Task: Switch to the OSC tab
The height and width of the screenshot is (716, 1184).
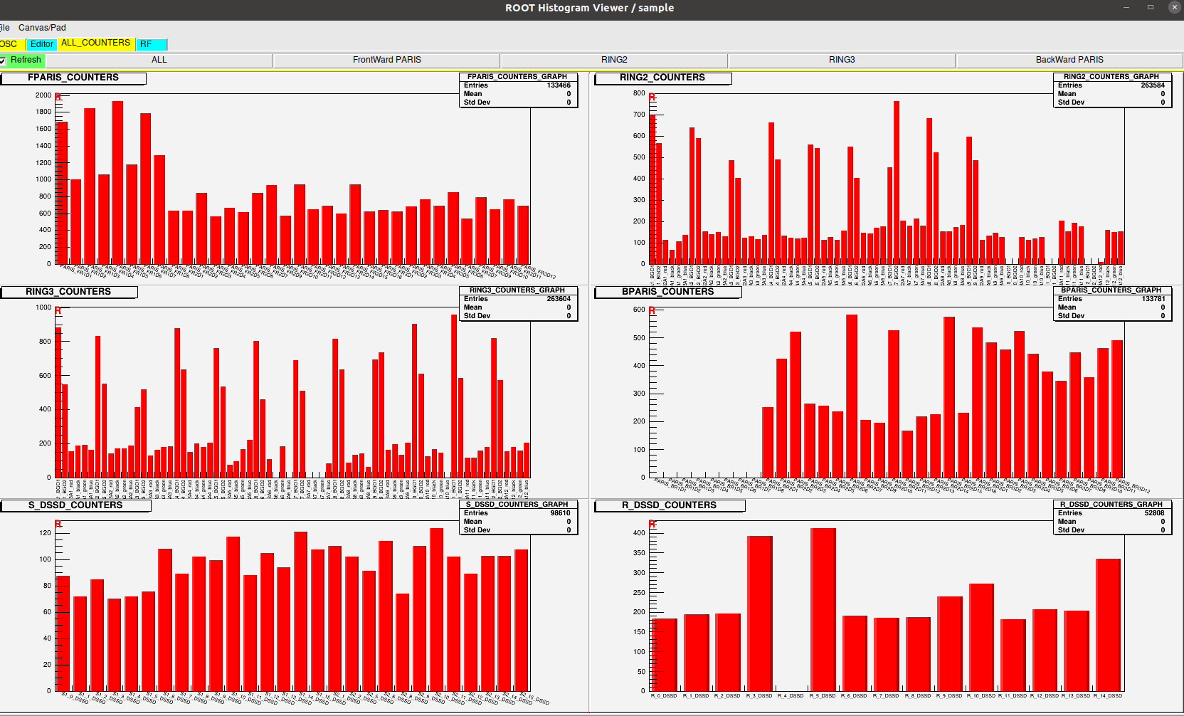Action: coord(9,44)
